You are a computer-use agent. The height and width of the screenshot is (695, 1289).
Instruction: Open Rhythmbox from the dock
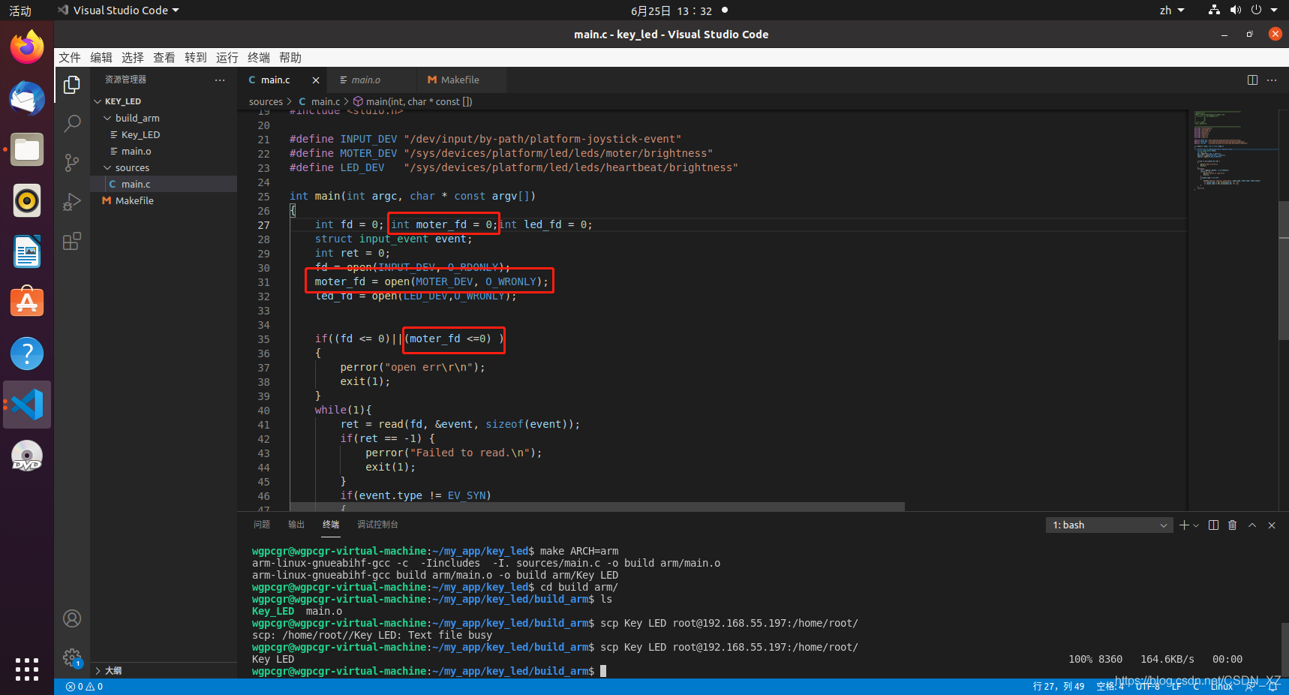click(27, 201)
